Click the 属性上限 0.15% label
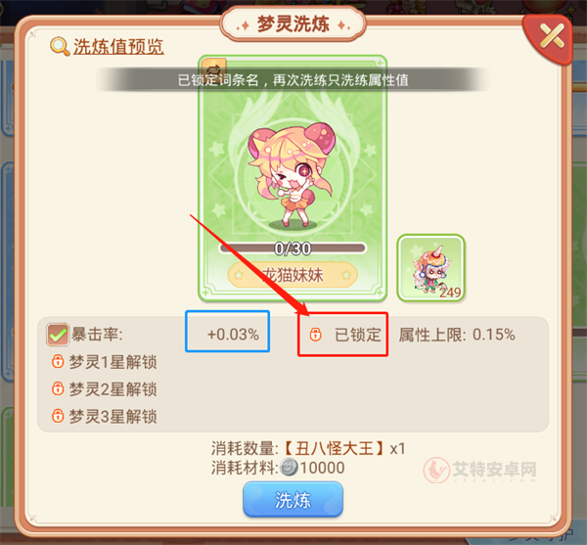Image resolution: width=587 pixels, height=545 pixels. coord(457,335)
